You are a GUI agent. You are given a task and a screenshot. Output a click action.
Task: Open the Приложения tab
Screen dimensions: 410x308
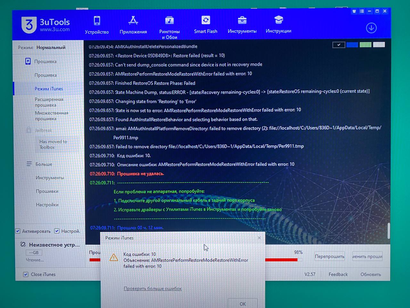133,25
